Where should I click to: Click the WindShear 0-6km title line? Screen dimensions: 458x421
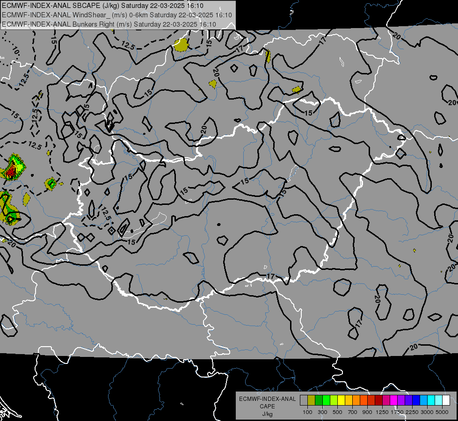(117, 15)
